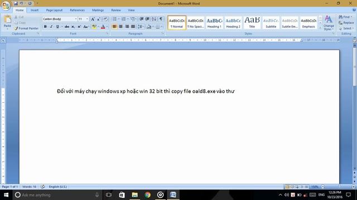Click Find in Editing group
The image size is (357, 200).
[345, 17]
